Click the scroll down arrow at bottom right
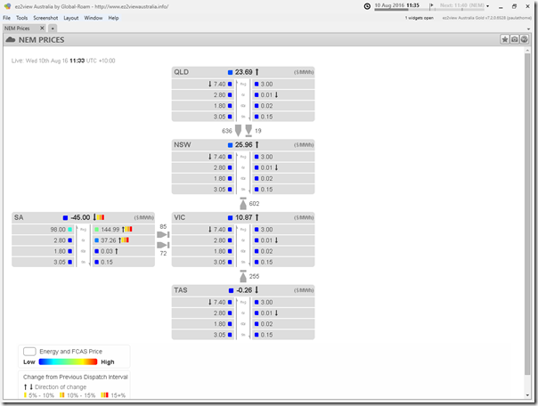Screen dimensions: 538x406 527,395
